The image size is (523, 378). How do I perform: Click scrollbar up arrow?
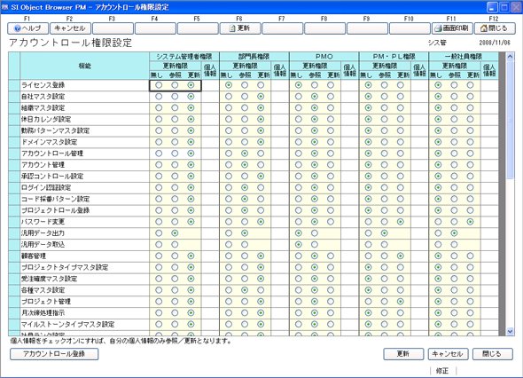coord(510,57)
